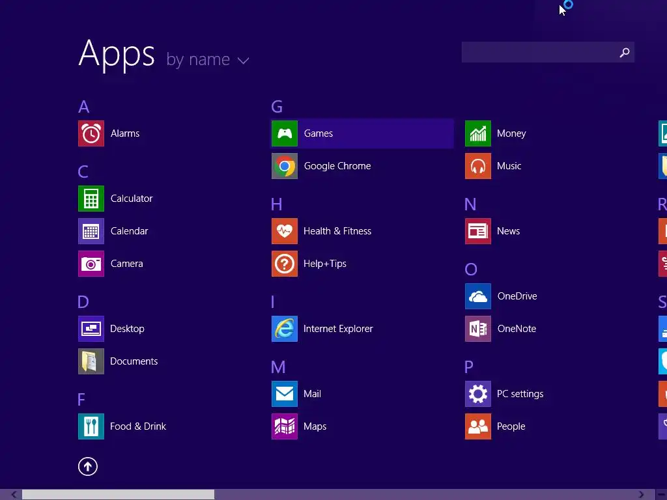Open the Alarms app icon

91,133
